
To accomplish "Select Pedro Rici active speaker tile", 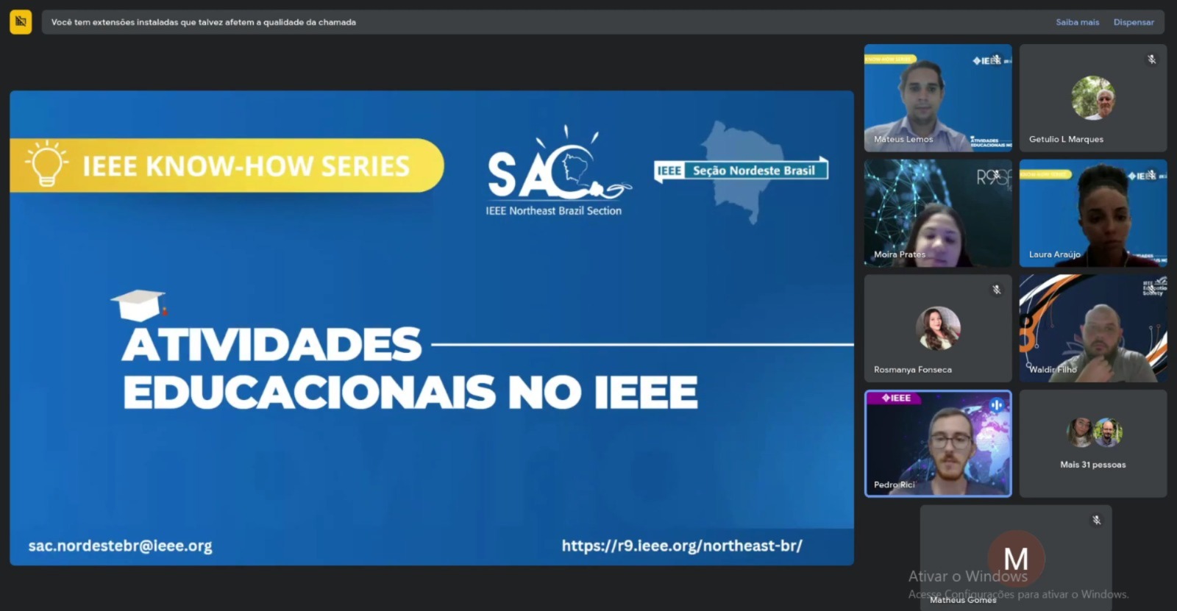I will click(938, 443).
